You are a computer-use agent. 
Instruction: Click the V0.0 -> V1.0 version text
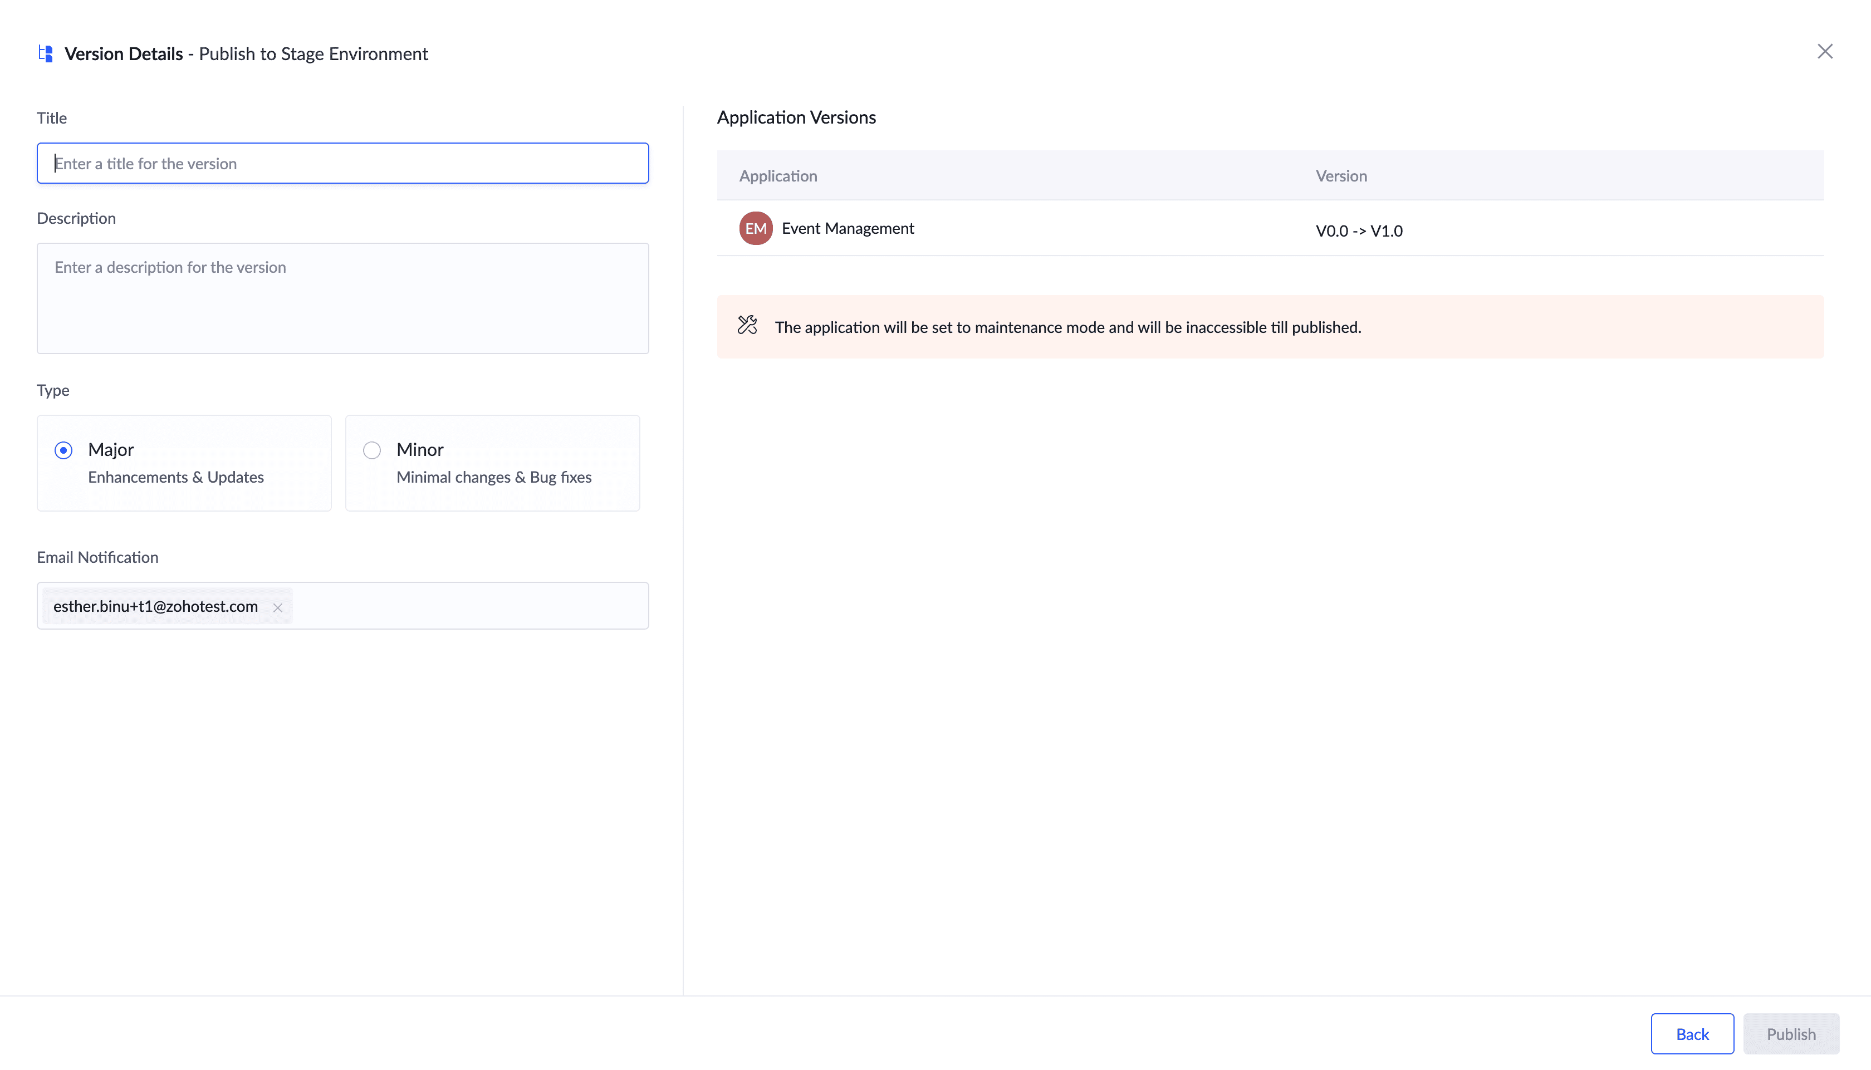pos(1358,230)
